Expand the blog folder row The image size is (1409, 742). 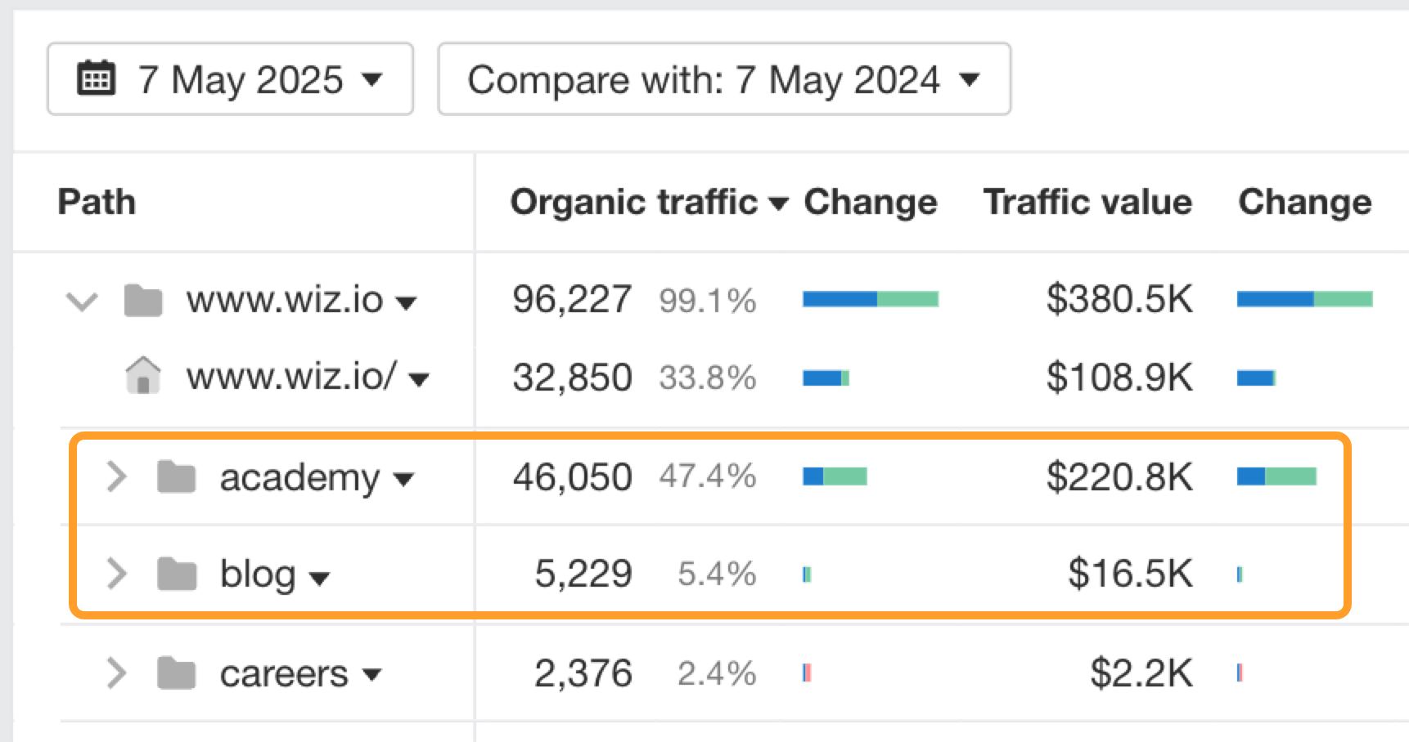tap(117, 574)
